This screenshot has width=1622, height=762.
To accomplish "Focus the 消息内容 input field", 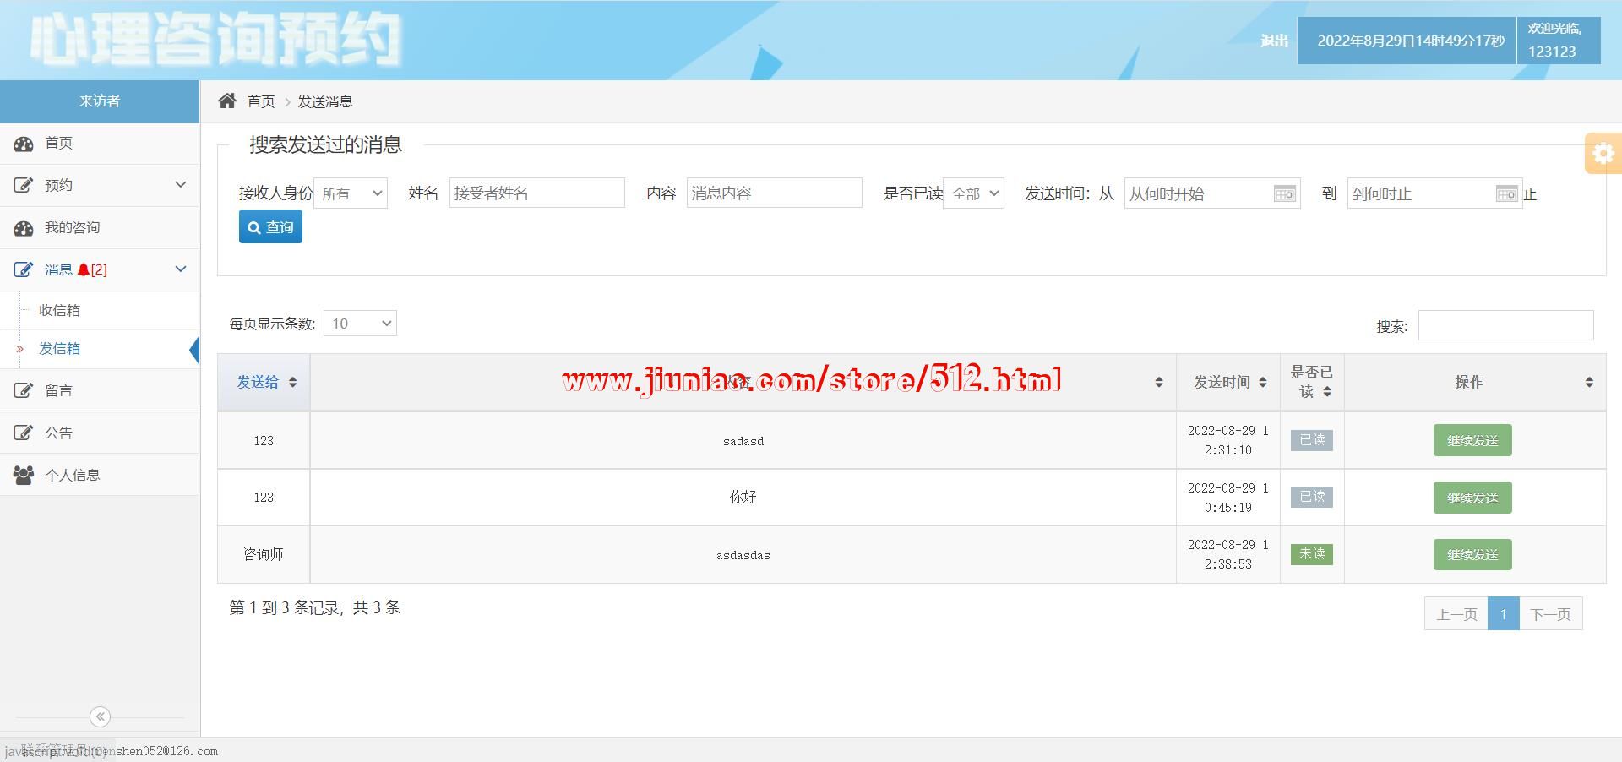I will coord(775,193).
